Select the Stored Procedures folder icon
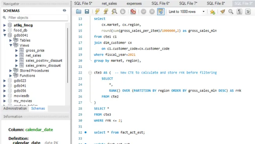This screenshot has width=255, height=144. 16,70
